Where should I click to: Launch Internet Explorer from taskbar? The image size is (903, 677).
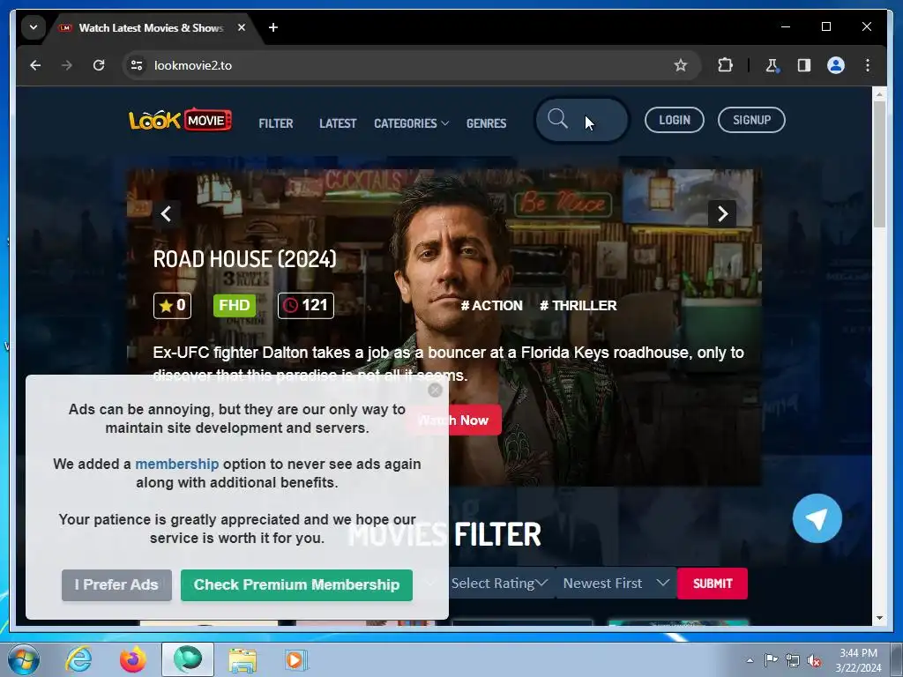tap(78, 659)
